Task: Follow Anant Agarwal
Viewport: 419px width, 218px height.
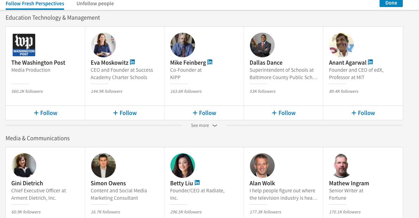Action: [x=363, y=113]
